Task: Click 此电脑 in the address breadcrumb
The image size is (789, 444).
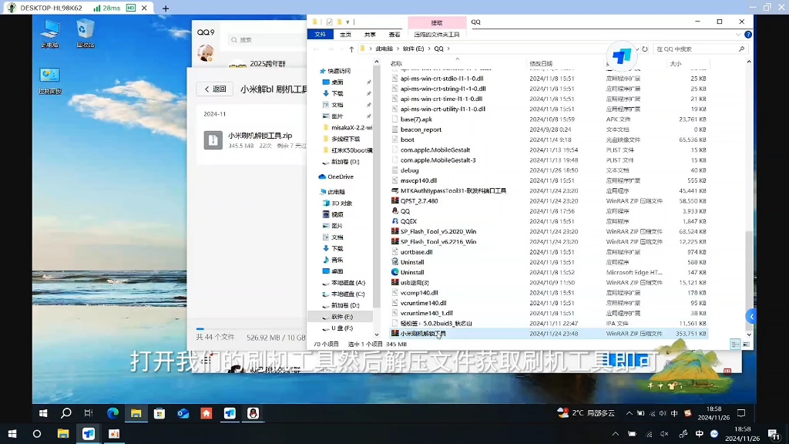Action: click(384, 49)
